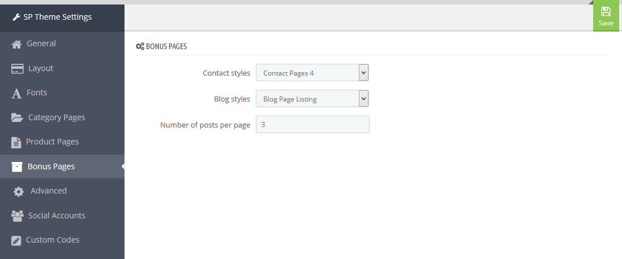Click the pencil icon for Custom Codes

(x=16, y=240)
